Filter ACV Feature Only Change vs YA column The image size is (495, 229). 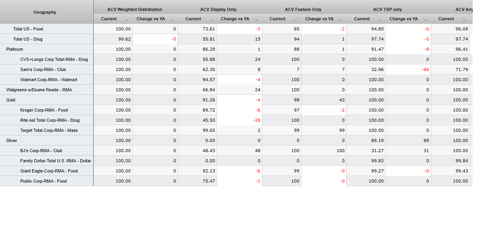tap(341, 19)
